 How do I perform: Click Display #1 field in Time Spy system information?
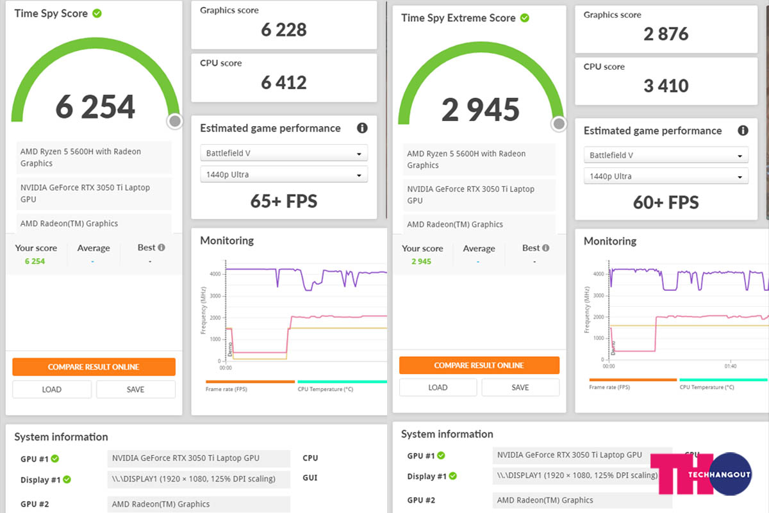pyautogui.click(x=199, y=479)
